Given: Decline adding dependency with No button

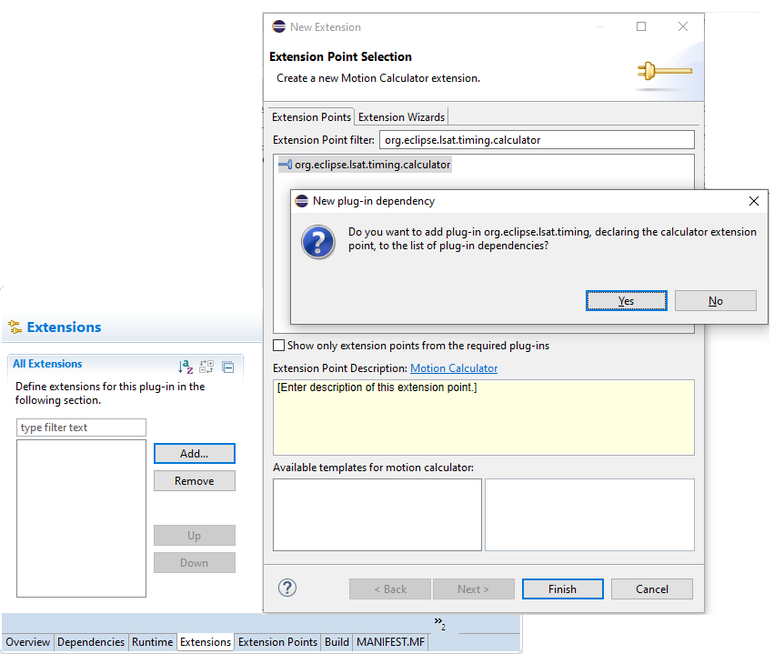Looking at the screenshot, I should 715,301.
